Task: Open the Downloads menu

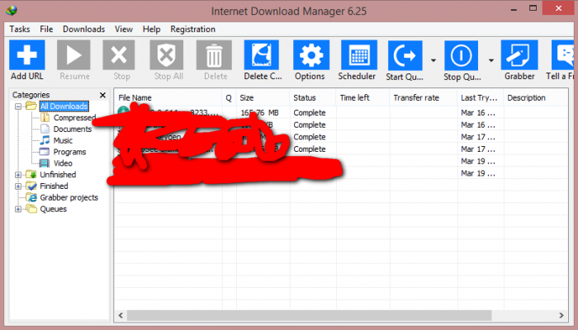Action: (83, 29)
